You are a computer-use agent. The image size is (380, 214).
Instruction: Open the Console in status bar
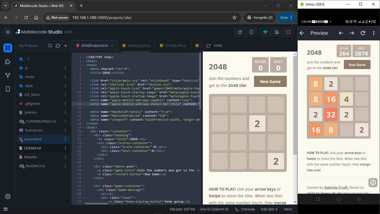click(x=245, y=209)
